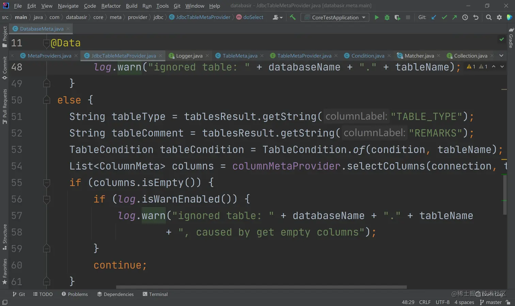Change file encoding UTF-8 in status bar
The image size is (515, 306).
pyautogui.click(x=442, y=302)
